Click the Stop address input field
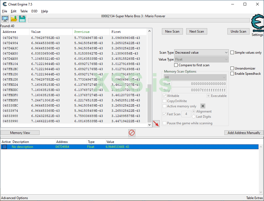The width and height of the screenshot is (264, 201). click(199, 90)
